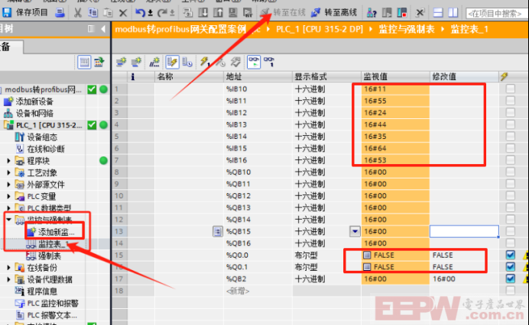Click the scissors cut icon
Image resolution: width=529 pixels, height=325 pixels.
coord(78,13)
